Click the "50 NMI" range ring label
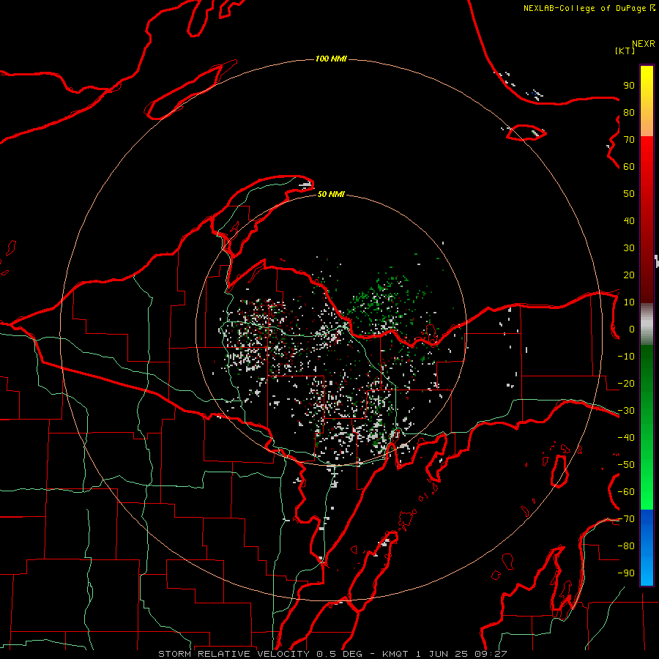 point(331,194)
